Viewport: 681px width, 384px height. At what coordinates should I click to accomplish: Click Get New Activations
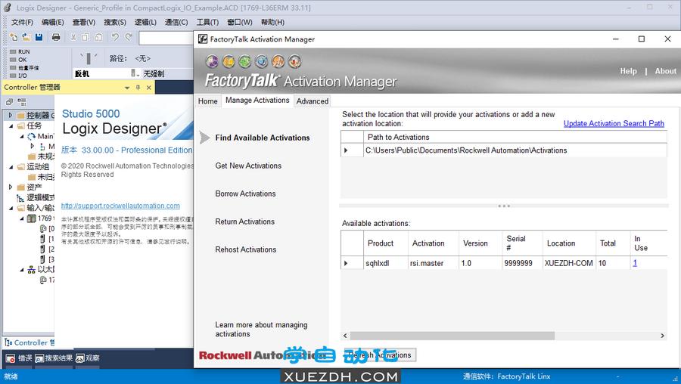click(x=248, y=166)
